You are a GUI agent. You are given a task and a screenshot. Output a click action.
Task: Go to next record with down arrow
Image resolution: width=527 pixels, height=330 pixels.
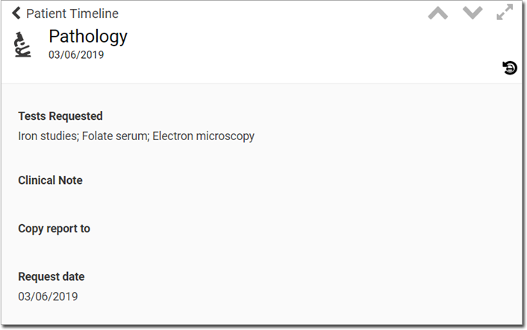pyautogui.click(x=473, y=13)
